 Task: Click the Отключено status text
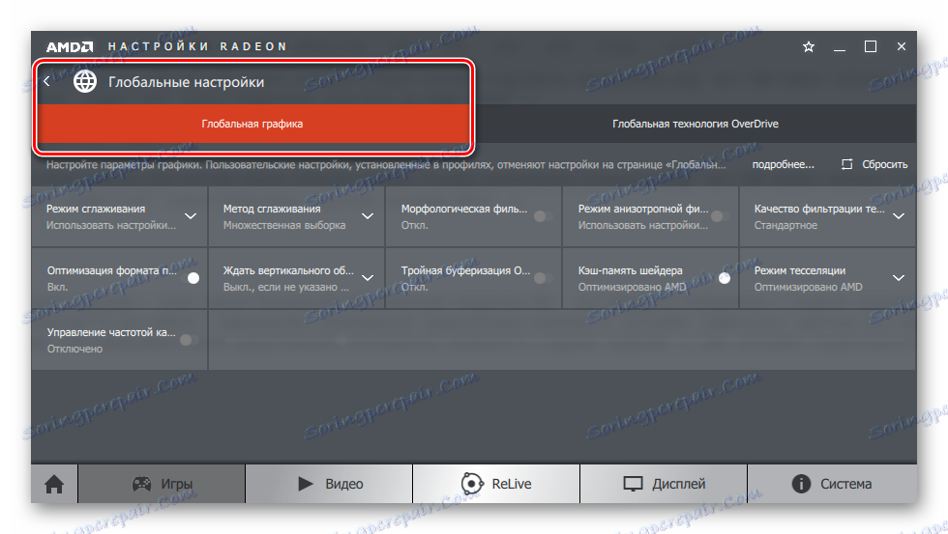[x=74, y=349]
